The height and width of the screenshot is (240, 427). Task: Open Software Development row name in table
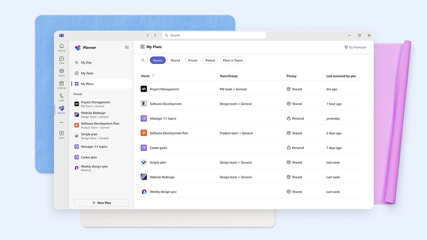(166, 104)
